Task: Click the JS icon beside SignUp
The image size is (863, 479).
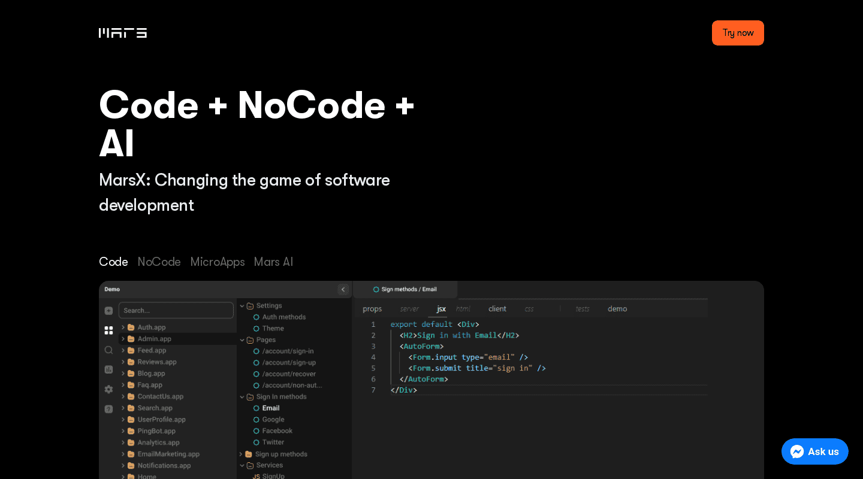Action: pyautogui.click(x=256, y=477)
